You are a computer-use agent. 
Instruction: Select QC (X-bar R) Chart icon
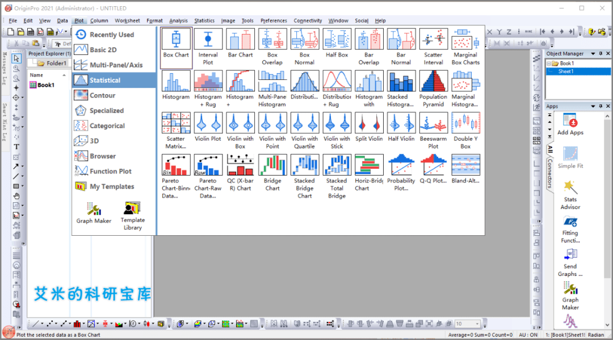tap(240, 172)
